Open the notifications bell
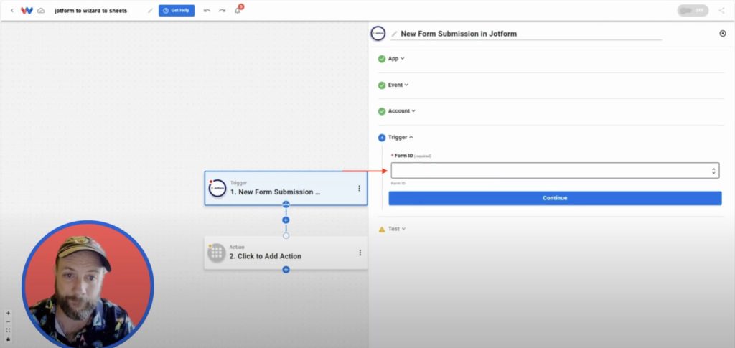735x348 pixels. (x=238, y=10)
